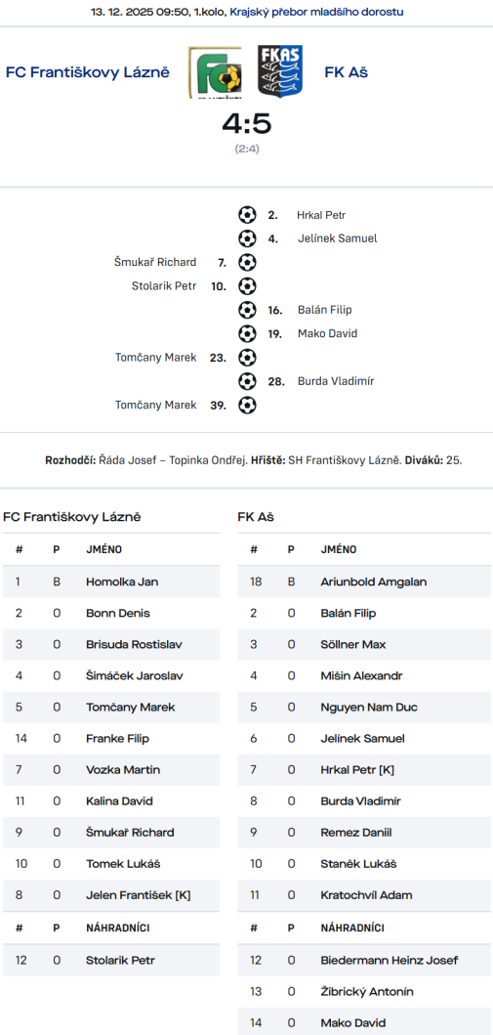Select Jelen František [K] captain row

[111, 895]
